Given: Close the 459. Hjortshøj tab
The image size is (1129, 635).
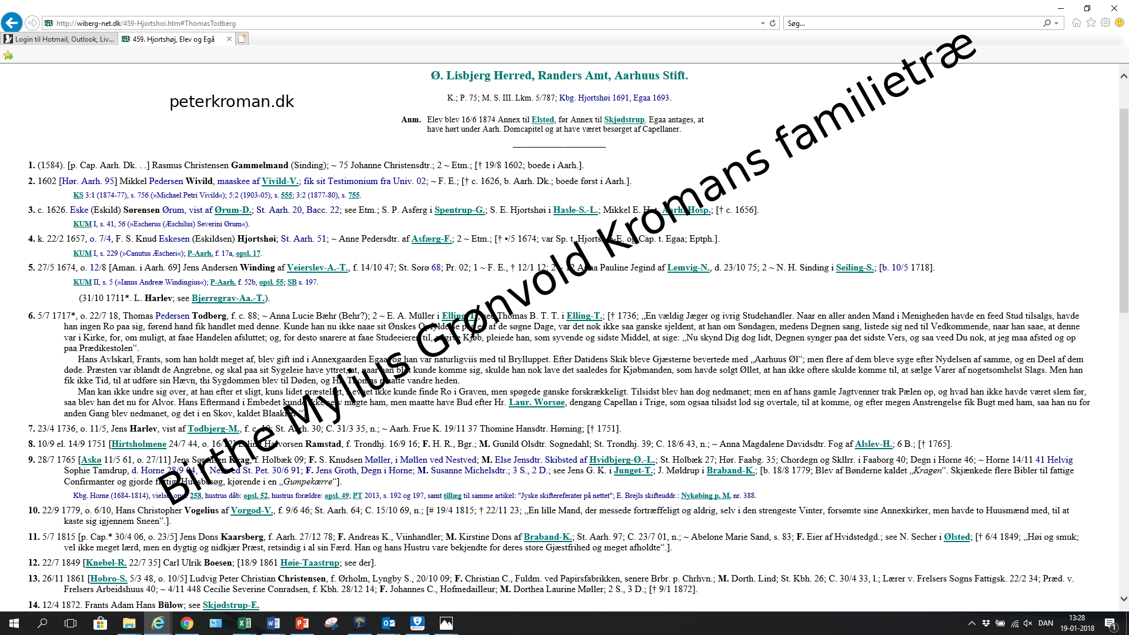Looking at the screenshot, I should click(x=229, y=39).
